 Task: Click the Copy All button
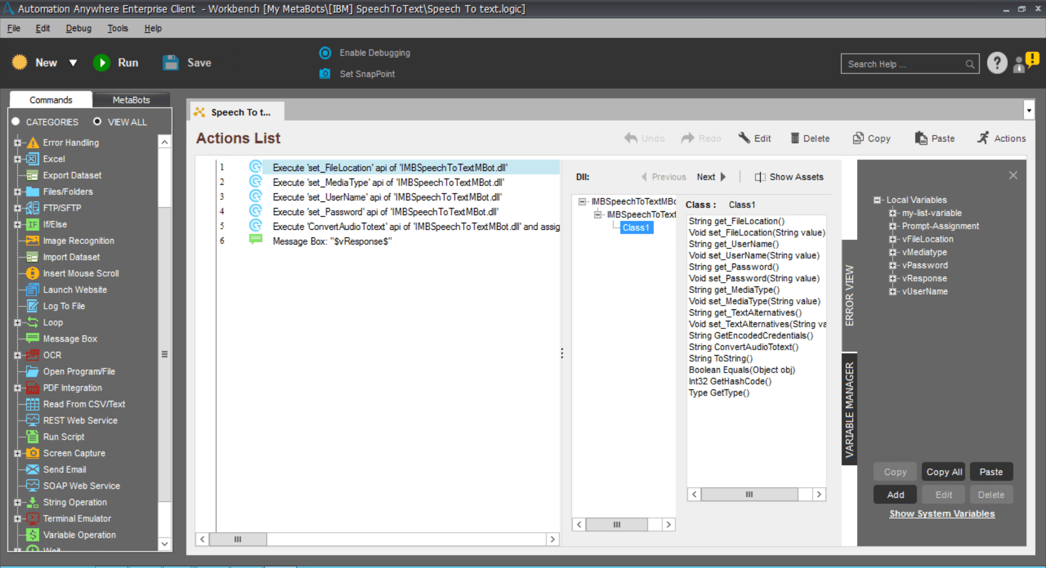(x=944, y=472)
